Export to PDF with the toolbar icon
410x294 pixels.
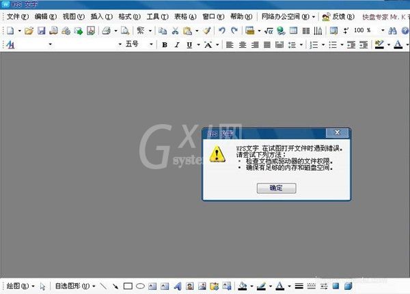click(x=91, y=31)
